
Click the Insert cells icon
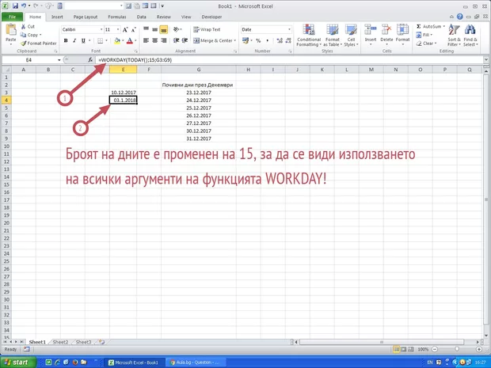click(371, 30)
